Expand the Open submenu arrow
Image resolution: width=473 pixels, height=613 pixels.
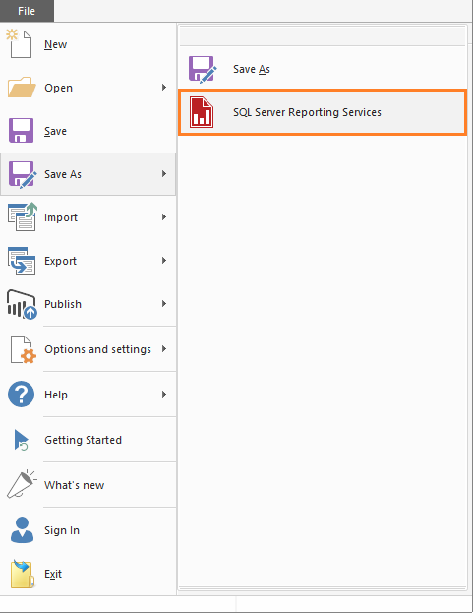(164, 87)
